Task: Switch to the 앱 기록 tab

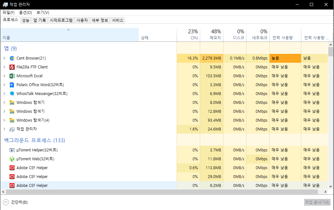Action: [x=40, y=20]
